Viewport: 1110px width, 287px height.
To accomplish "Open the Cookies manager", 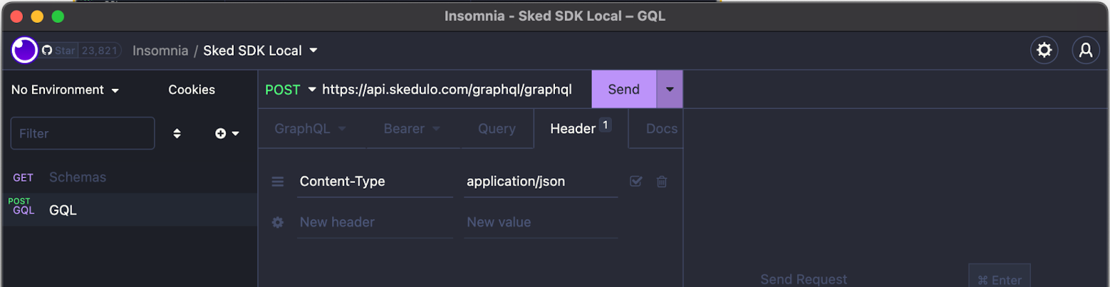I will click(191, 90).
